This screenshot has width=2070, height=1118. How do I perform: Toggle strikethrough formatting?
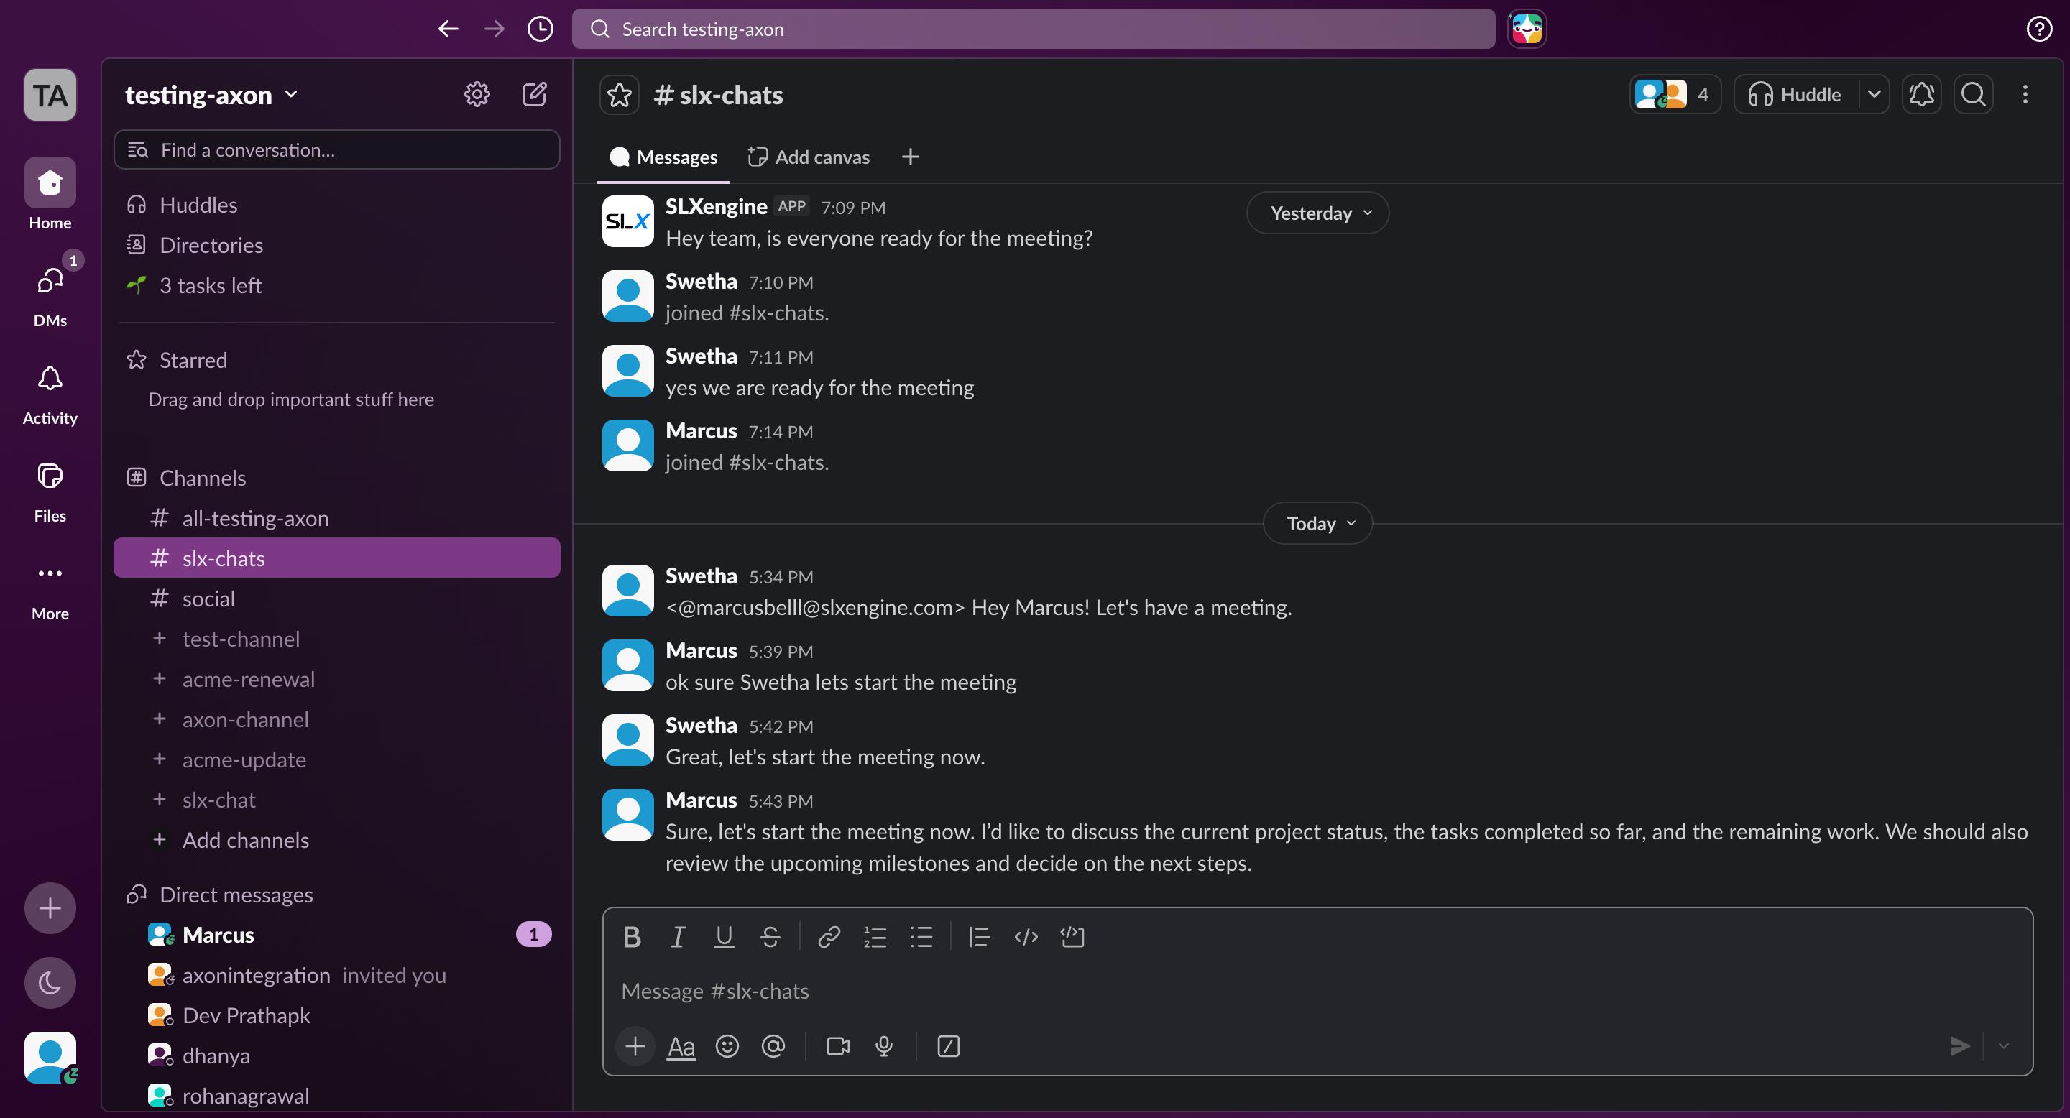pyautogui.click(x=770, y=936)
